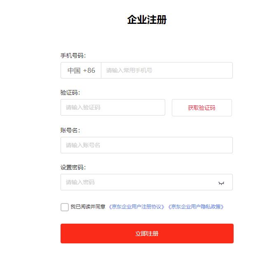Focus the 请输入密码 password field
274x259 pixels.
click(x=138, y=182)
